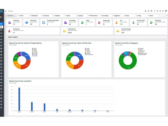Click the Recruited card icon
Screen dimensions: 168x126
(x=152, y=23)
